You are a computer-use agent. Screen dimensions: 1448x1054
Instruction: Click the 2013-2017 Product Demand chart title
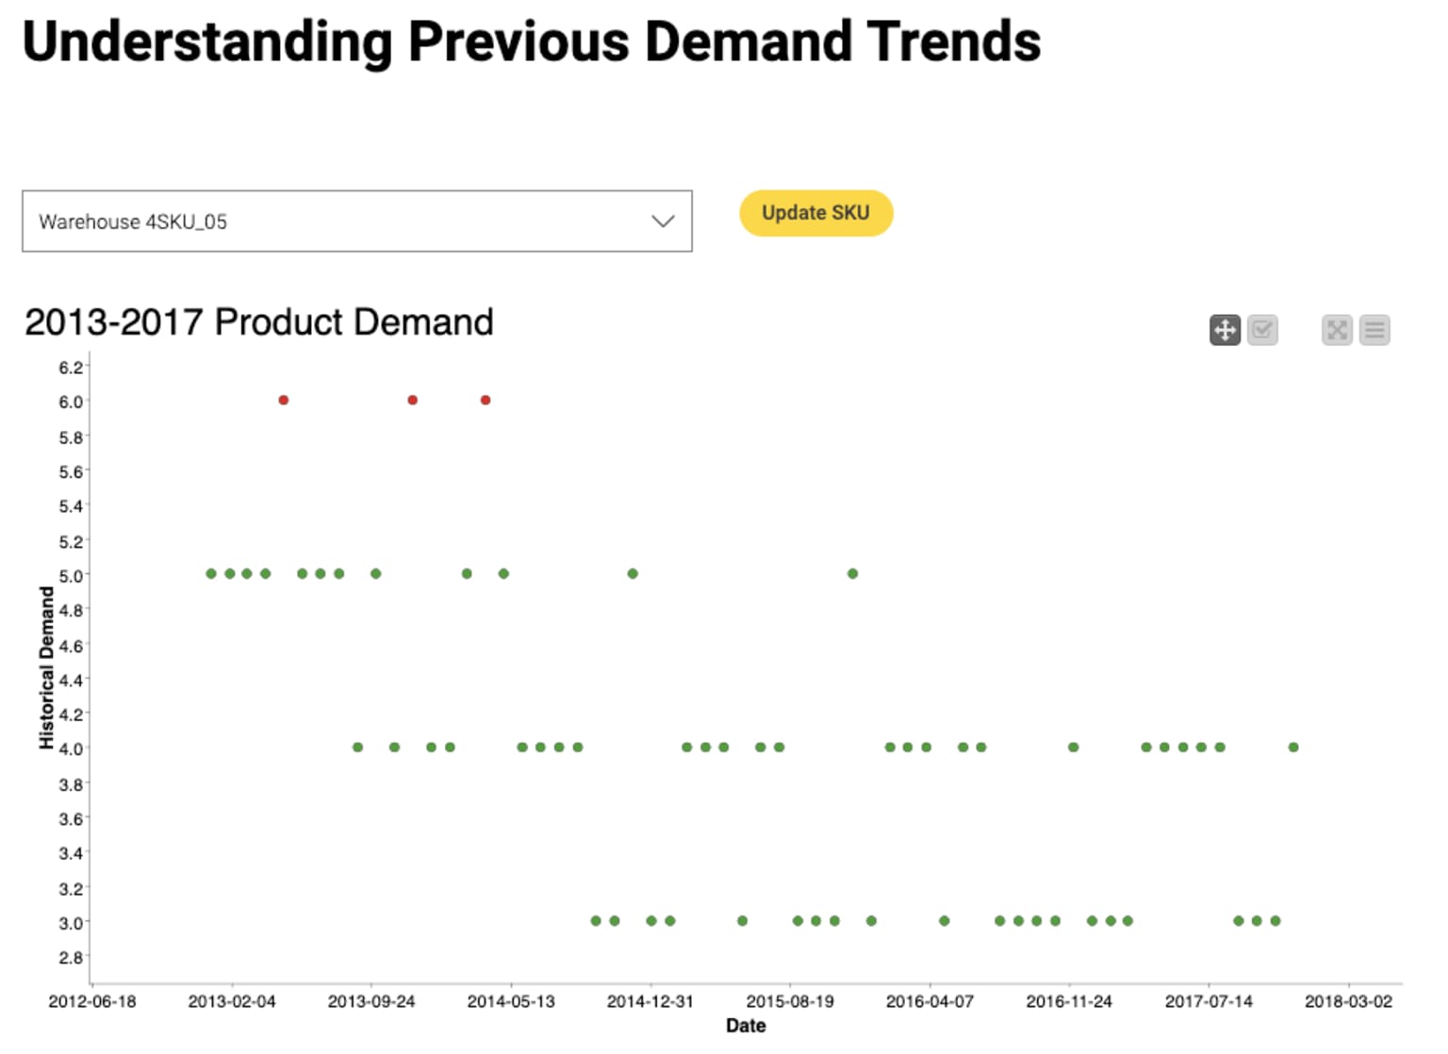(259, 322)
